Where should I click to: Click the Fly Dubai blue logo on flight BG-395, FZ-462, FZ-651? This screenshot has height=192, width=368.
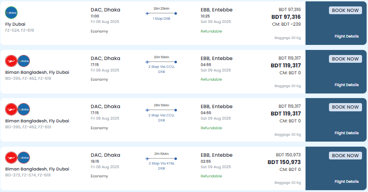tap(24, 110)
